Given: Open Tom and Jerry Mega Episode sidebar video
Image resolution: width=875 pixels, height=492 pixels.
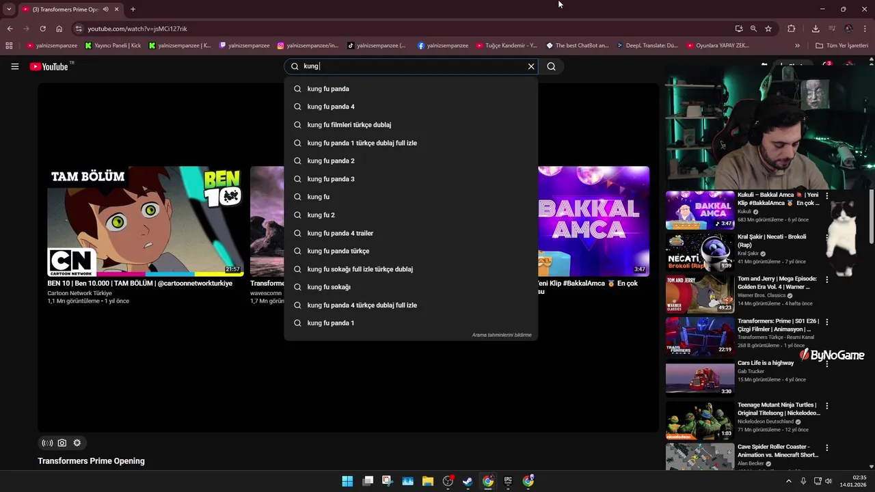Looking at the screenshot, I should click(700, 294).
